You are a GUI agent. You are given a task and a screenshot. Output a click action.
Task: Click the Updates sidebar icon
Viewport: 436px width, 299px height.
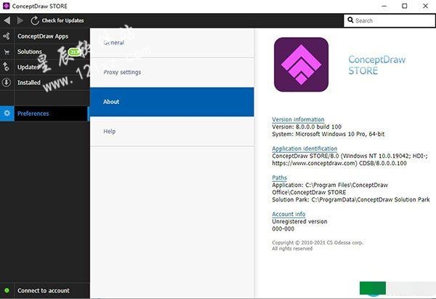[x=6, y=67]
